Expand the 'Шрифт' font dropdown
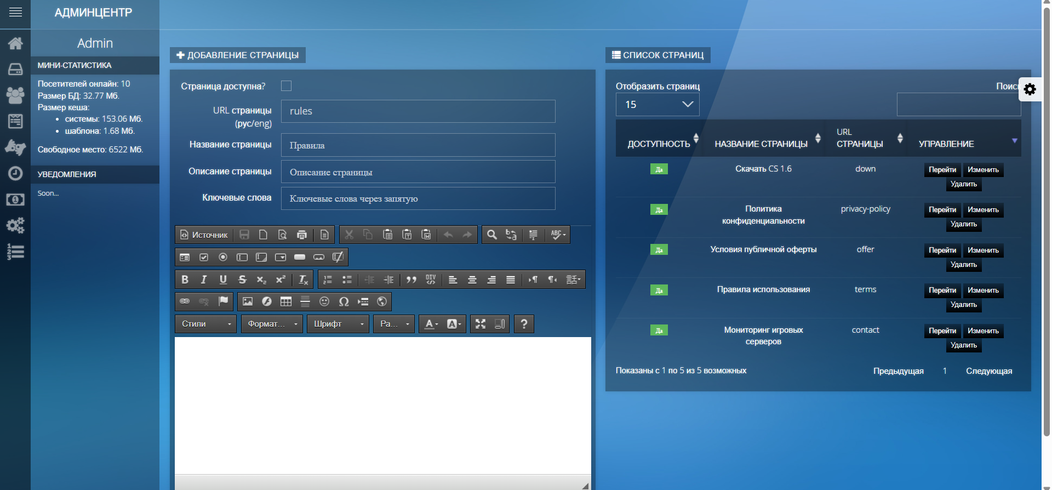Viewport: 1052px width, 490px height. point(338,324)
